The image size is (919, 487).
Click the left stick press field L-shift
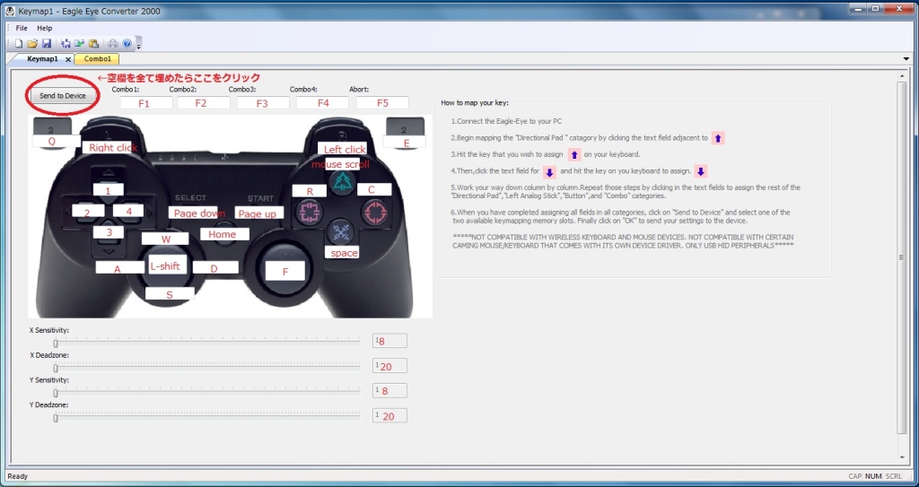point(167,265)
